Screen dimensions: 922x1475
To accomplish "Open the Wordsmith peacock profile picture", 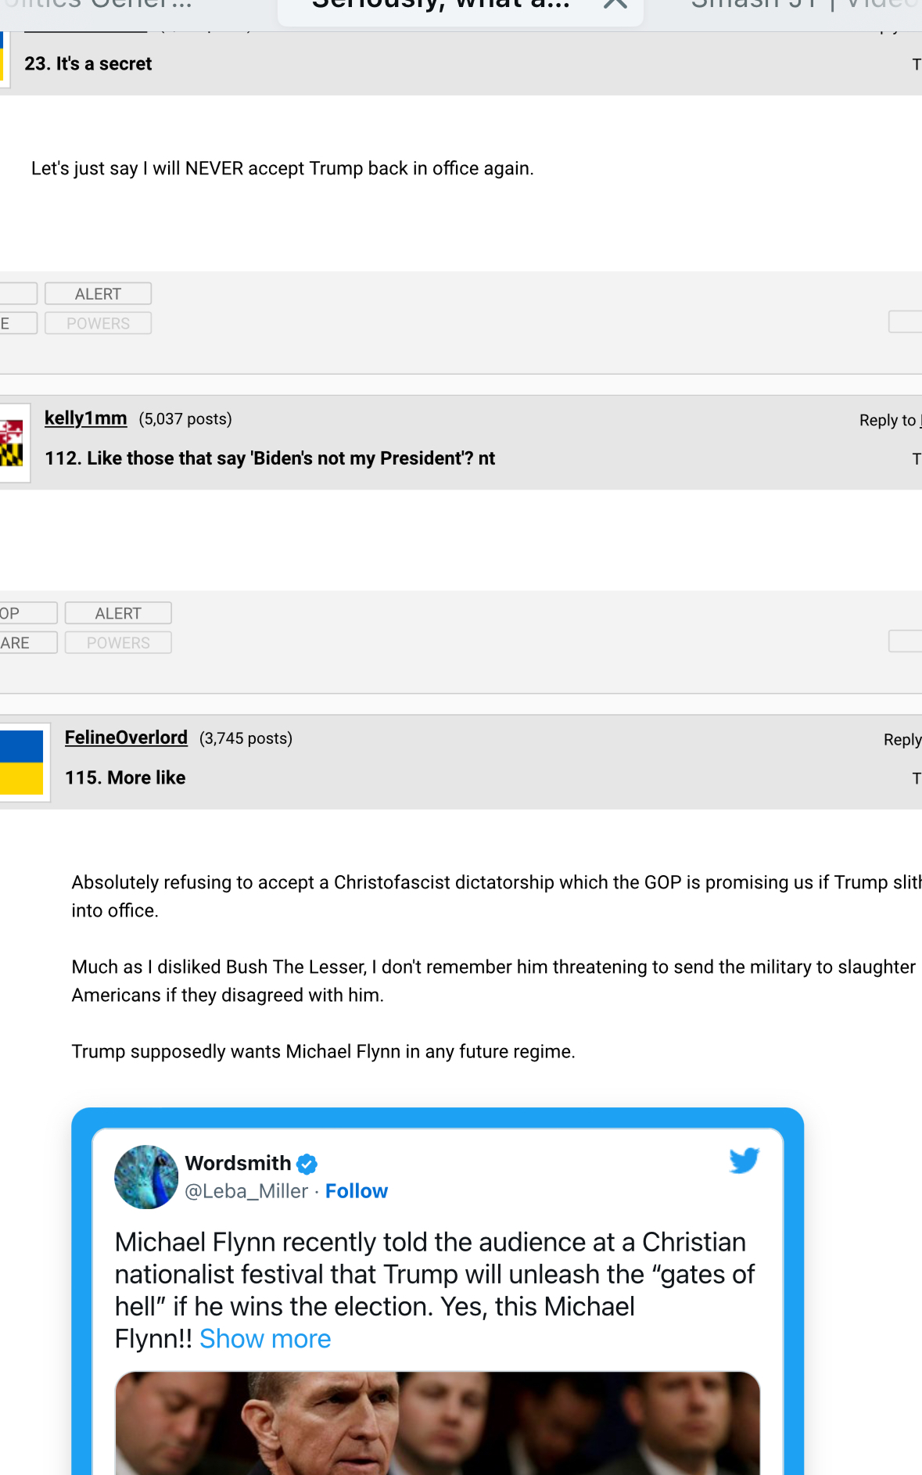I will coord(146,1177).
